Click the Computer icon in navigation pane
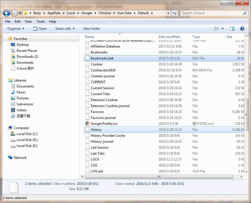The width and height of the screenshot is (251, 203). pos(10,128)
